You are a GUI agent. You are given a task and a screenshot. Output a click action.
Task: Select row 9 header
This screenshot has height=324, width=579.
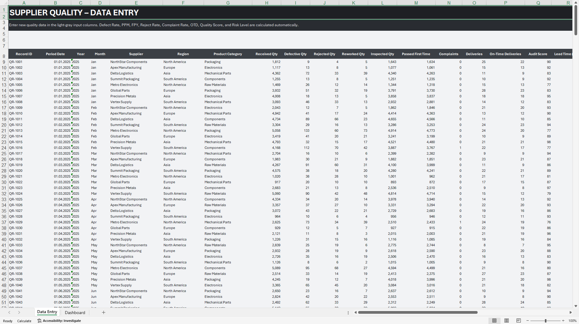pyautogui.click(x=4, y=62)
